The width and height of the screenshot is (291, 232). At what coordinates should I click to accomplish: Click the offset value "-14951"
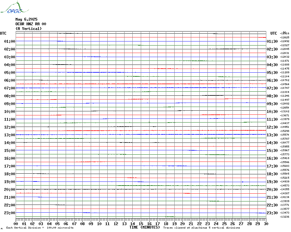(x=284, y=127)
